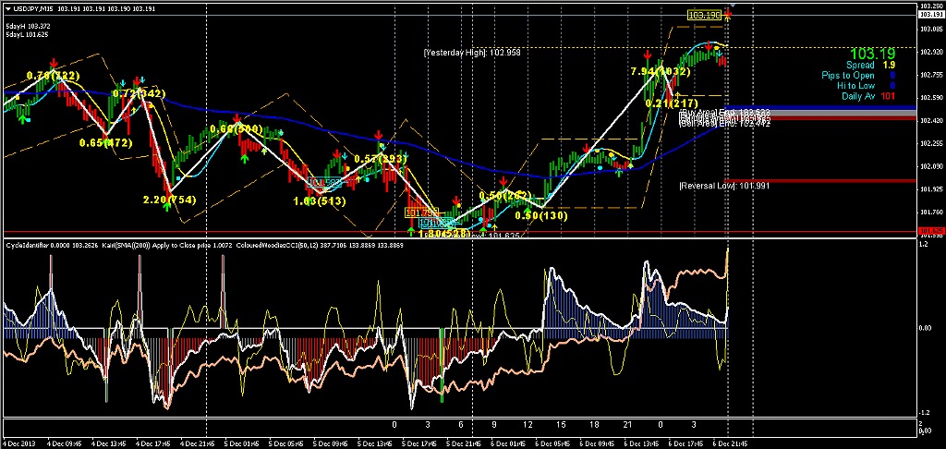The image size is (946, 449).
Task: Click the 0.21(217) swing label
Action: pos(672,103)
